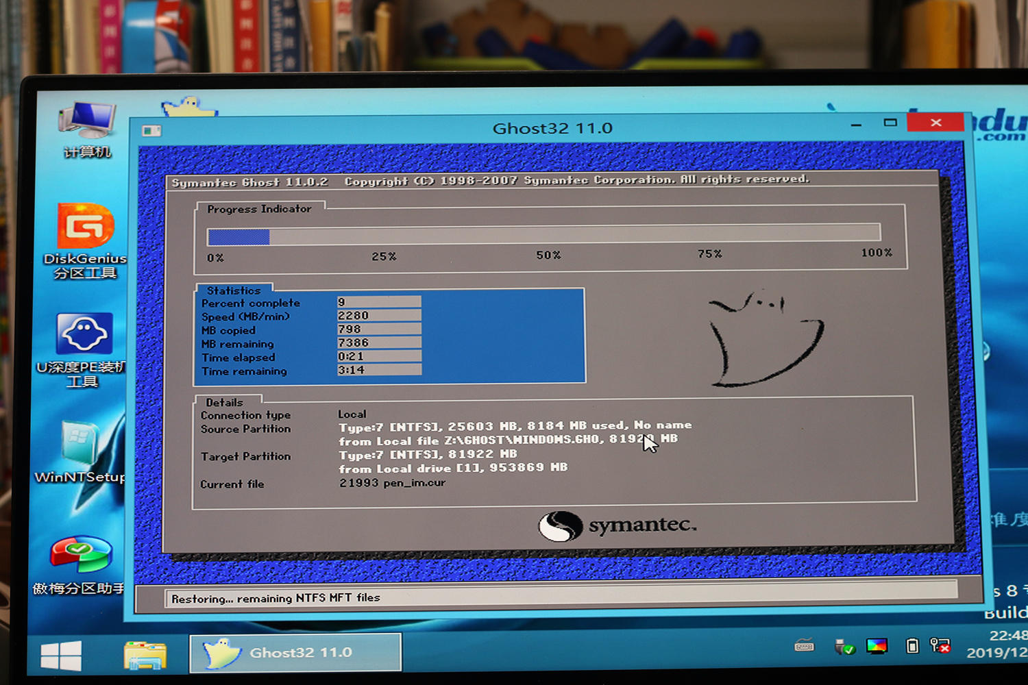Select the time remaining value 3:14
This screenshot has width=1028, height=685.
point(379,371)
